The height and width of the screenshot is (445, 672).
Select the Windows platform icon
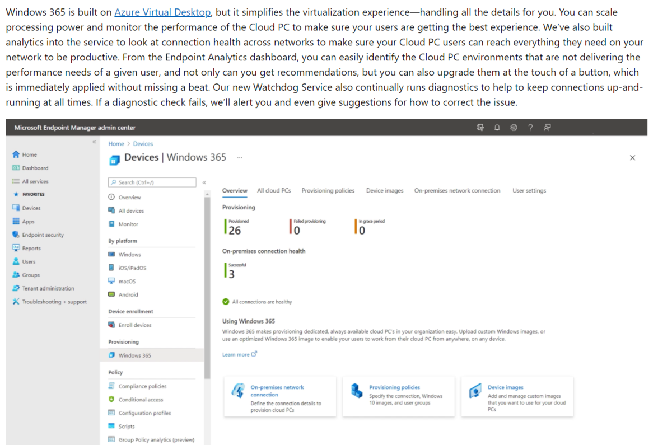[x=111, y=255]
